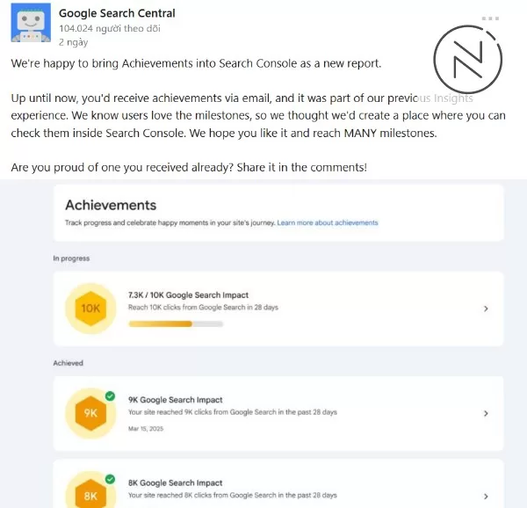Click the Achievements page heading
527x508 pixels.
(x=111, y=205)
